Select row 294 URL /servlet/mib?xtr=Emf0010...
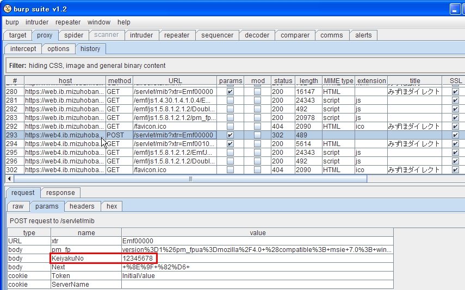Image resolution: width=465 pixels, height=290 pixels. [x=175, y=144]
